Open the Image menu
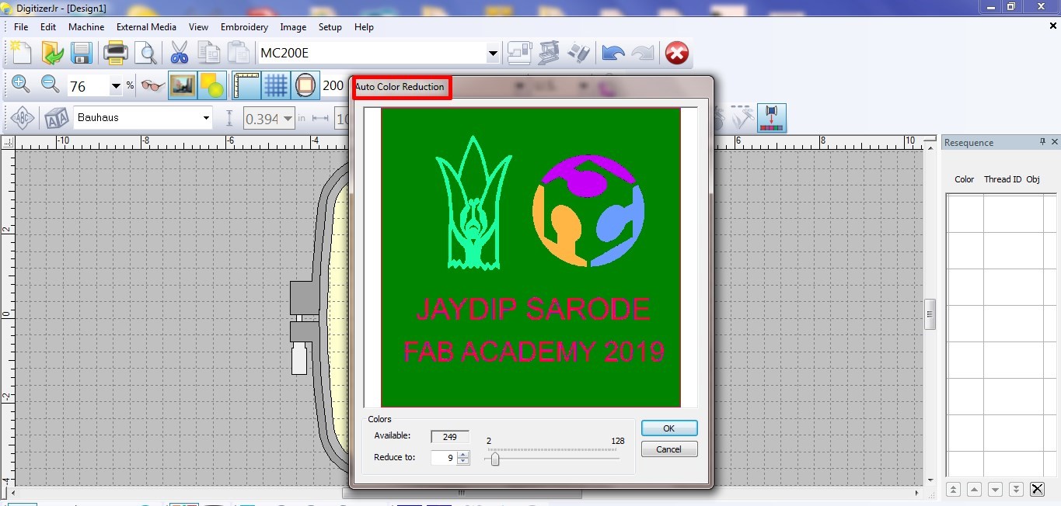The height and width of the screenshot is (506, 1061). [293, 26]
